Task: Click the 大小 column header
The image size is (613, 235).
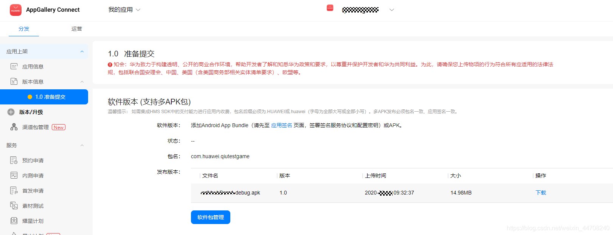Action: click(x=456, y=176)
